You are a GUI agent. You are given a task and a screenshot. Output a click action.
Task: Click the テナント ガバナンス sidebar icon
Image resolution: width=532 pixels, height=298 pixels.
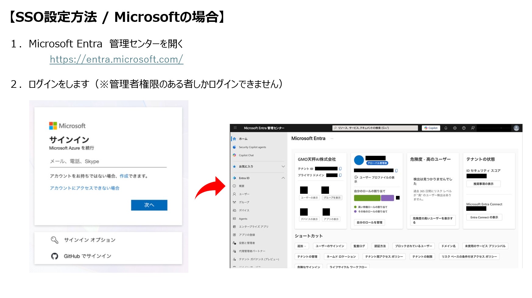pos(234,259)
